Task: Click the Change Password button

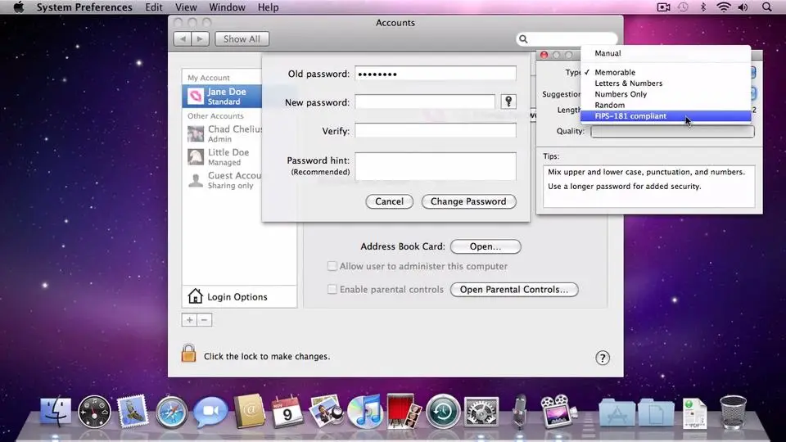Action: pos(468,201)
